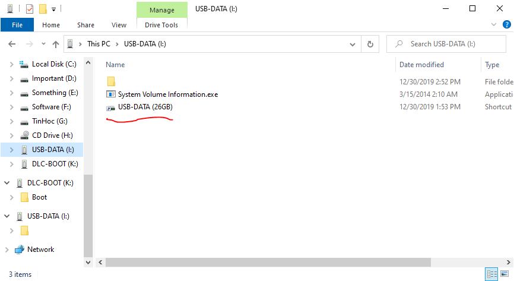Viewport: 514px width, 281px height.
Task: Click the Search USB-DATA (I:) box
Action: pyautogui.click(x=446, y=44)
